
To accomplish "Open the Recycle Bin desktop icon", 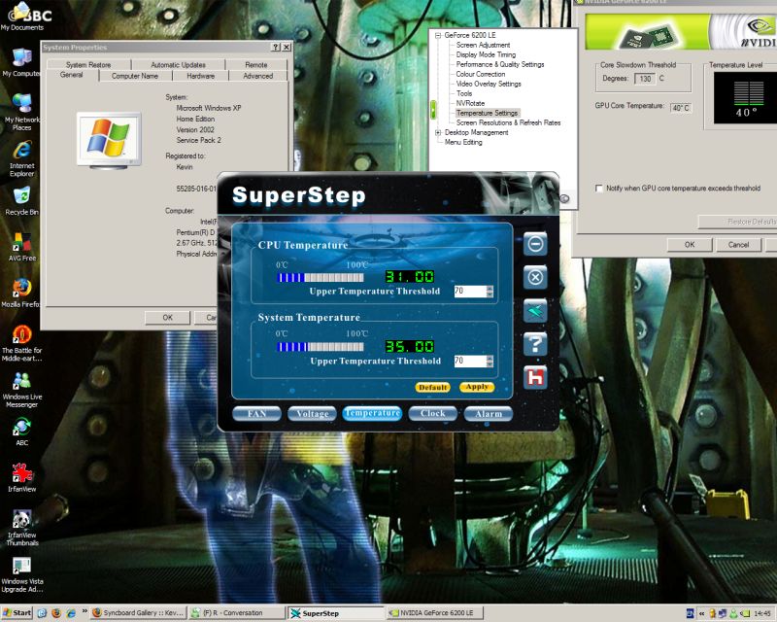I will [x=21, y=201].
